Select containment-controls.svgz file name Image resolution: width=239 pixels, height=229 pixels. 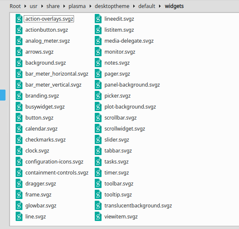tap(57, 173)
